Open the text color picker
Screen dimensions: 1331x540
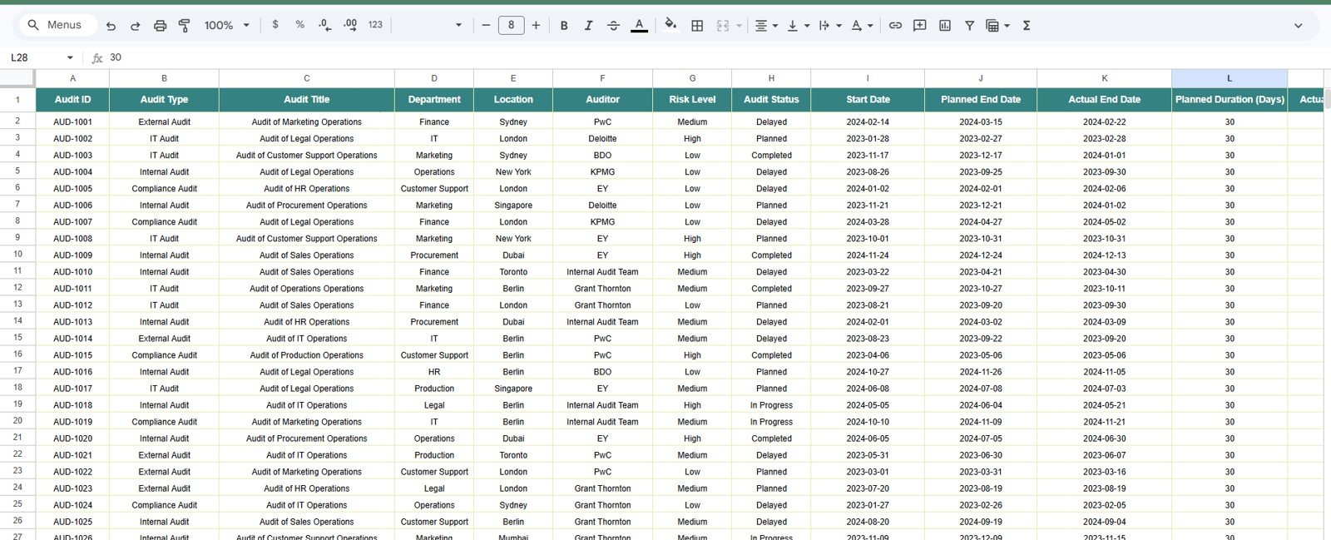(639, 26)
